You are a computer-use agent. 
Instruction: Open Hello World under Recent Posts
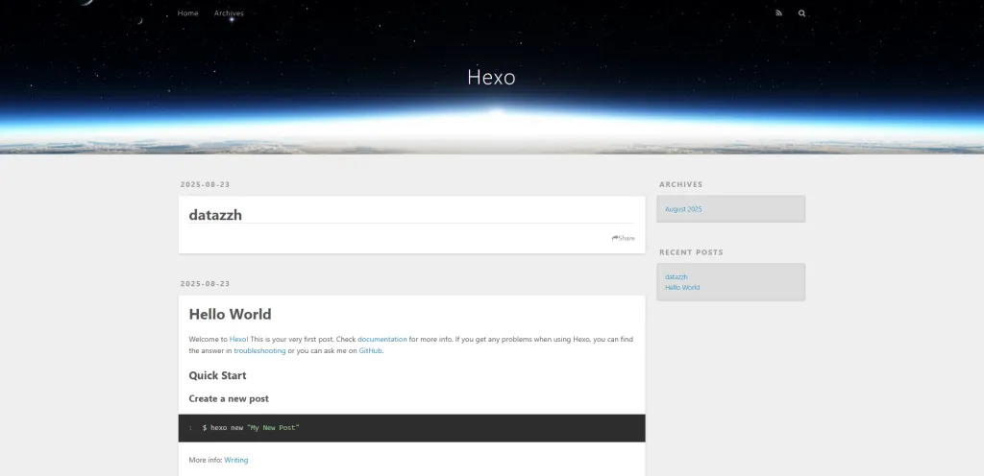coord(682,287)
